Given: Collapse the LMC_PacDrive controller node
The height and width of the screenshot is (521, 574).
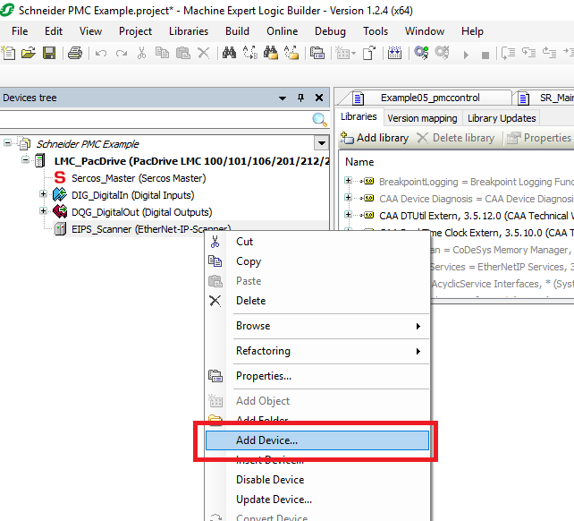Looking at the screenshot, I should coord(24,161).
